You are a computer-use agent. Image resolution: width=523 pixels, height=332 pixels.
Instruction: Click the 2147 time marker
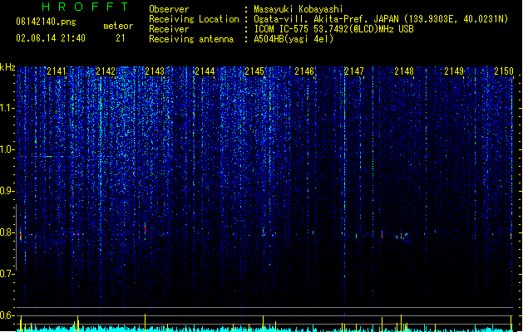coord(354,71)
